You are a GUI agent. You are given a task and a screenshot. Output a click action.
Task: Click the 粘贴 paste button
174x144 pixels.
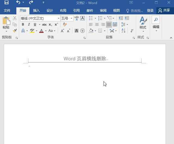click(6, 24)
